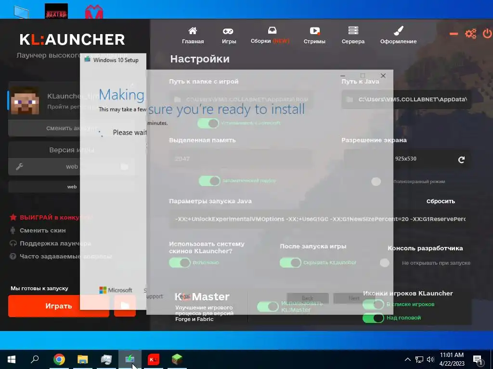This screenshot has height=369, width=493.
Task: Click the orange folder button beside Играть
Action: [125, 306]
